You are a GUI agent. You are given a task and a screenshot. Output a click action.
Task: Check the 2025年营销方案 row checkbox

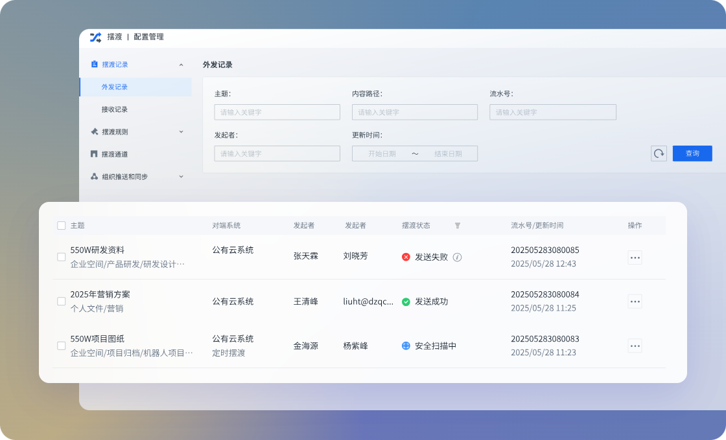click(x=62, y=302)
